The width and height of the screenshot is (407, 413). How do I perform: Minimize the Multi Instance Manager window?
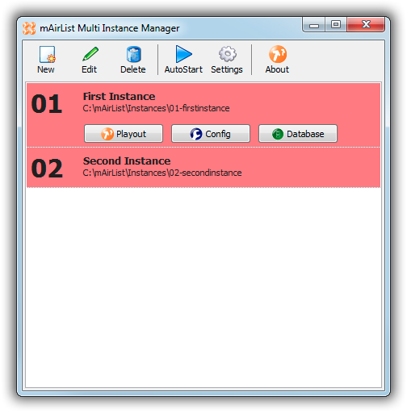click(314, 25)
